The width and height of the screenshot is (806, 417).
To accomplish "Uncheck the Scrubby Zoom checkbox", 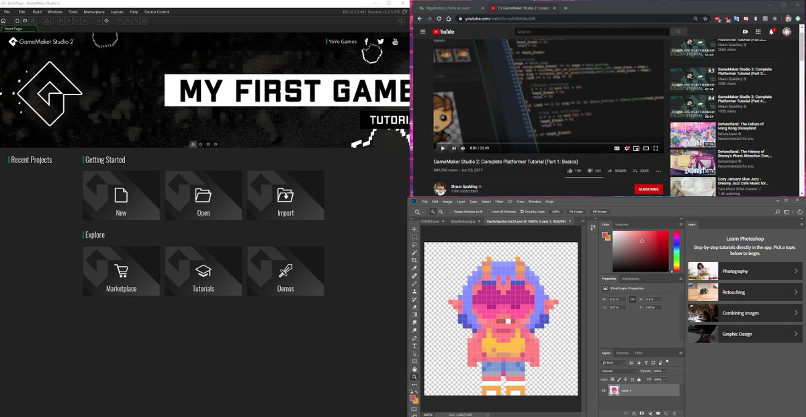I will click(x=522, y=211).
